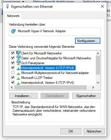Click the horizontal scroll left arrow

pos(12,87)
